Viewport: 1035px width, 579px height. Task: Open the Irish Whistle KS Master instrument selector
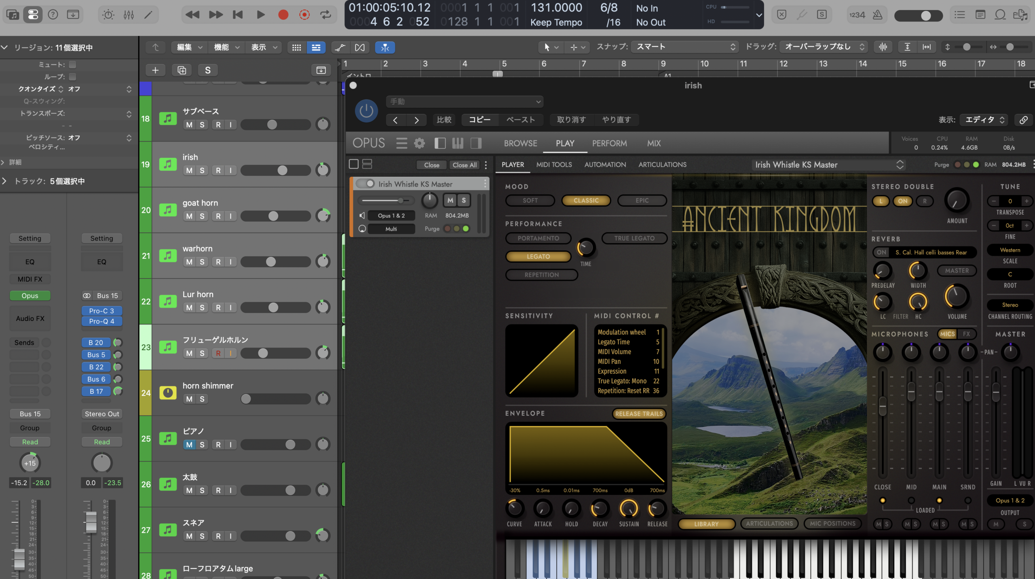[x=828, y=165]
